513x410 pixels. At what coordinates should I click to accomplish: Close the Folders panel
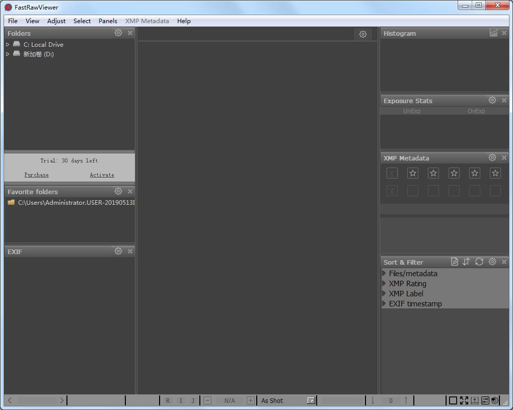pyautogui.click(x=130, y=33)
